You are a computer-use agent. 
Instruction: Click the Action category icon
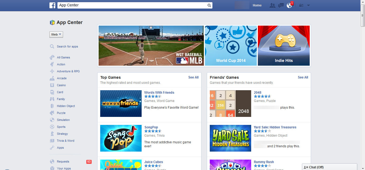pyautogui.click(x=52, y=64)
